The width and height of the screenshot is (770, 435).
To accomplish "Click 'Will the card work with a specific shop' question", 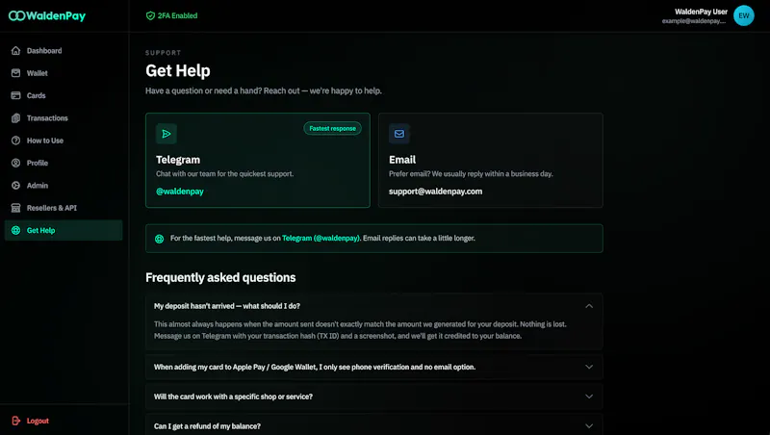I will pos(233,397).
